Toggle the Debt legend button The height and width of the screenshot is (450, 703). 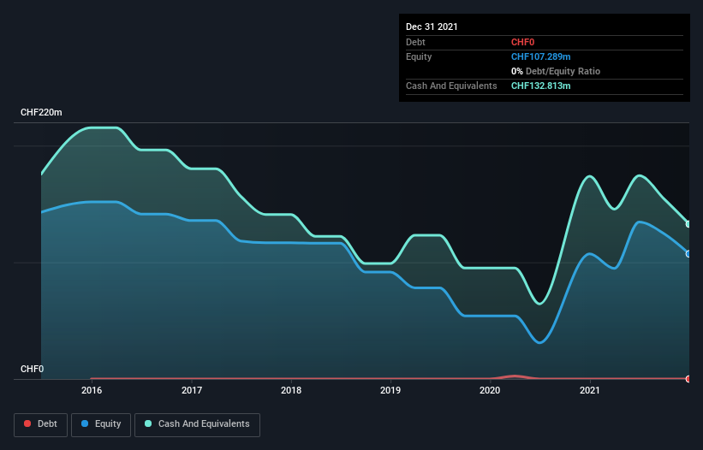40,424
